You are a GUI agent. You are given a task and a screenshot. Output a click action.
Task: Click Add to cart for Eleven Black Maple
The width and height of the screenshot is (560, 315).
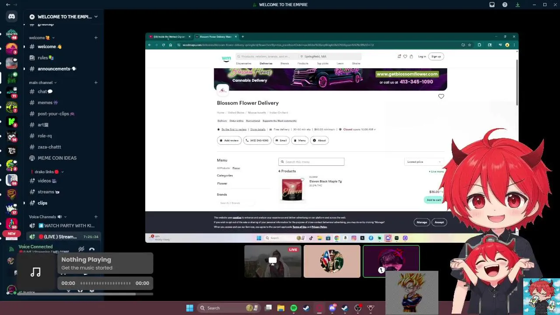[x=434, y=200]
